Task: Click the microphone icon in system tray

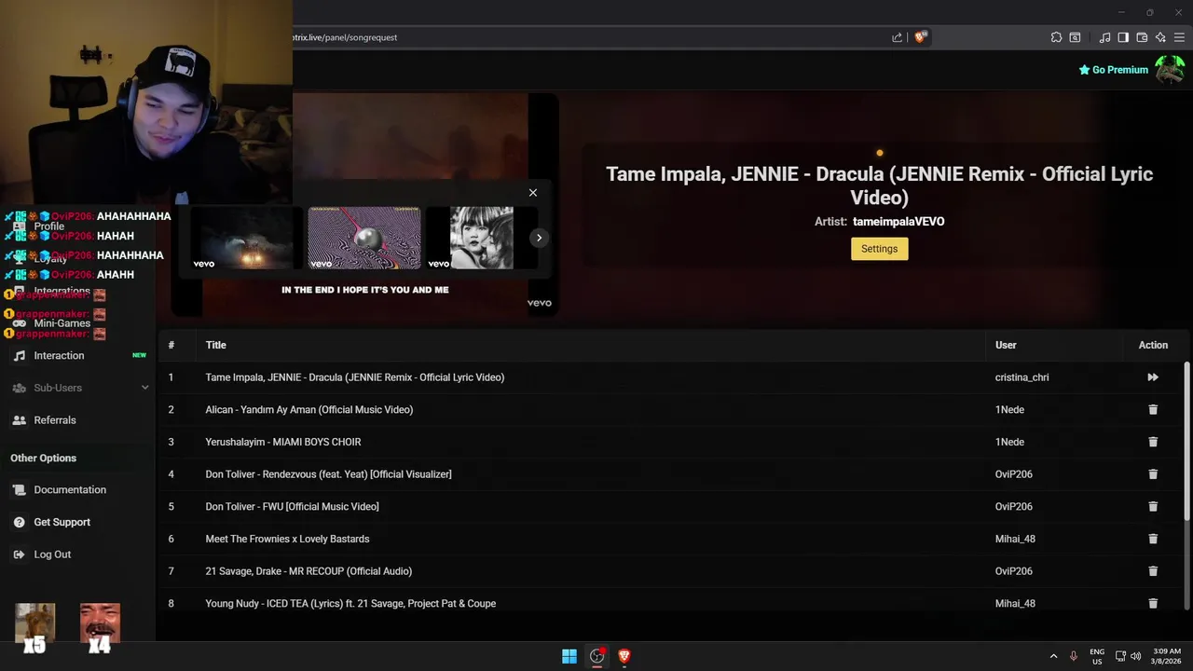Action: click(x=1073, y=656)
